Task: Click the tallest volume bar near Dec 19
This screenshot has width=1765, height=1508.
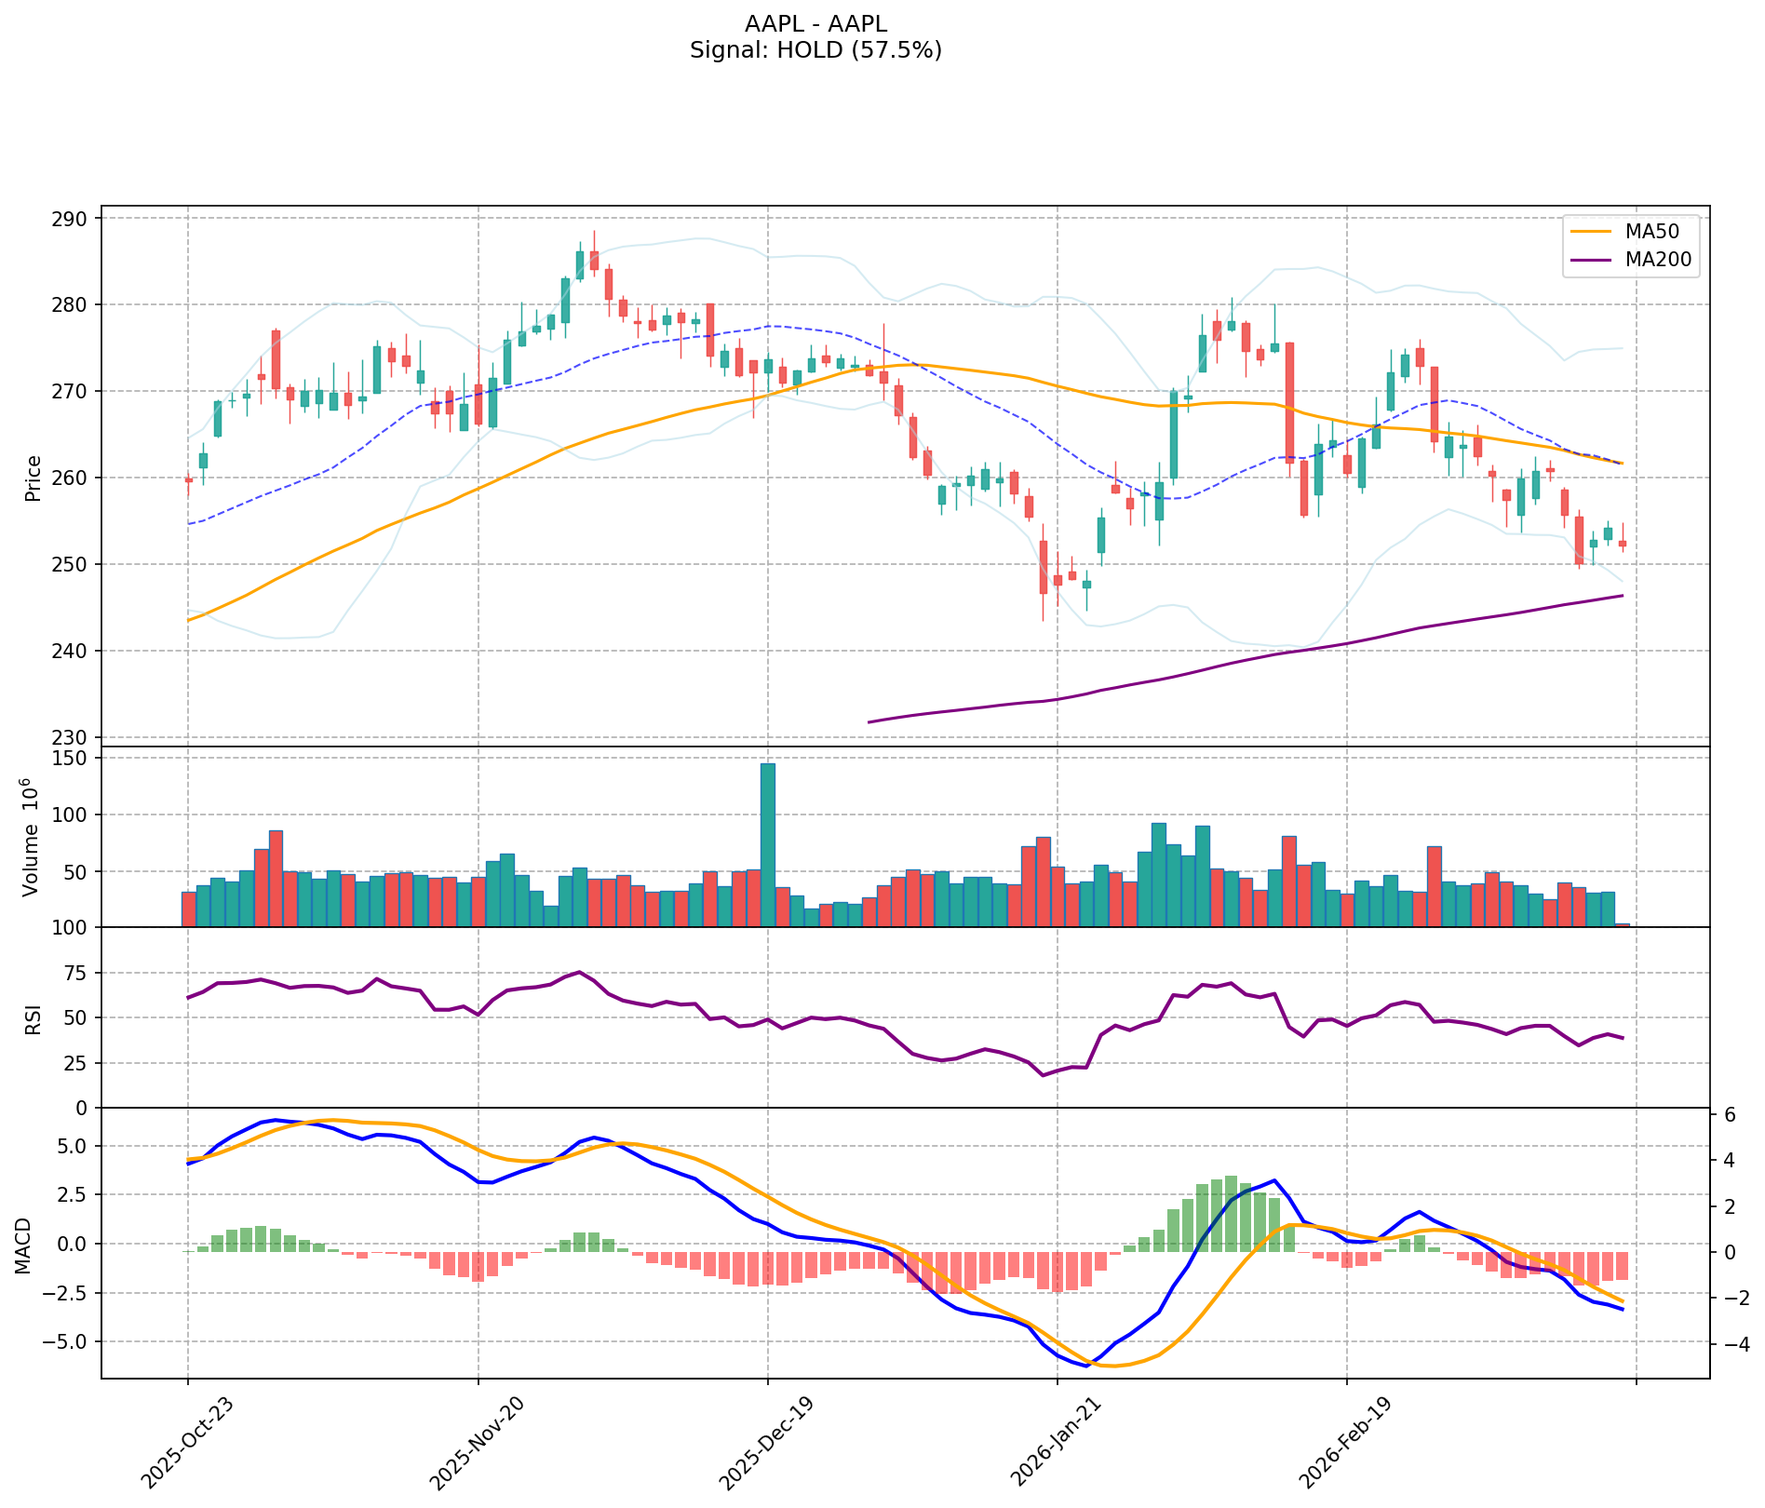Action: 768,844
